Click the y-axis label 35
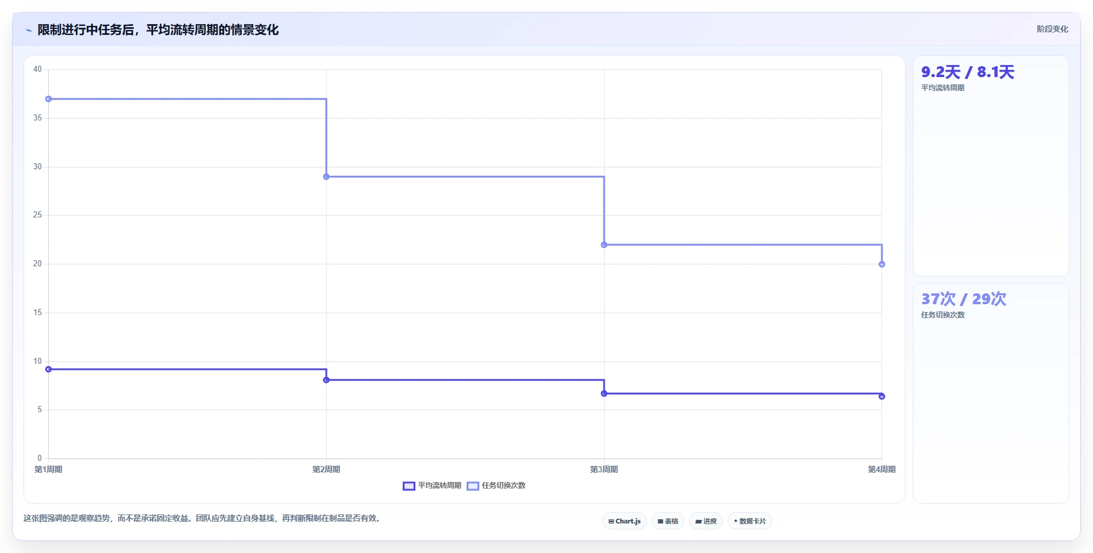Screen dimensions: 1093x553 click(x=37, y=118)
